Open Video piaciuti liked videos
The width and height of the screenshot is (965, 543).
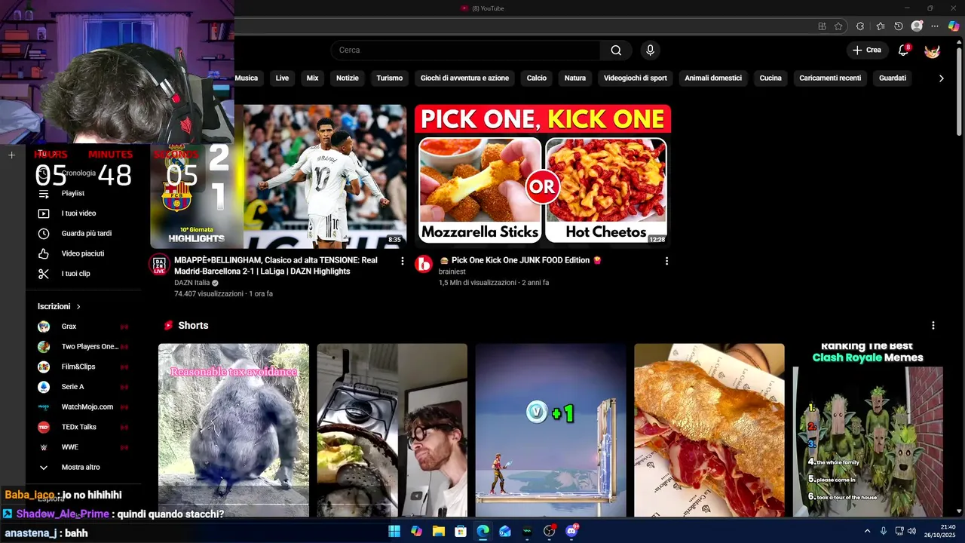(83, 253)
